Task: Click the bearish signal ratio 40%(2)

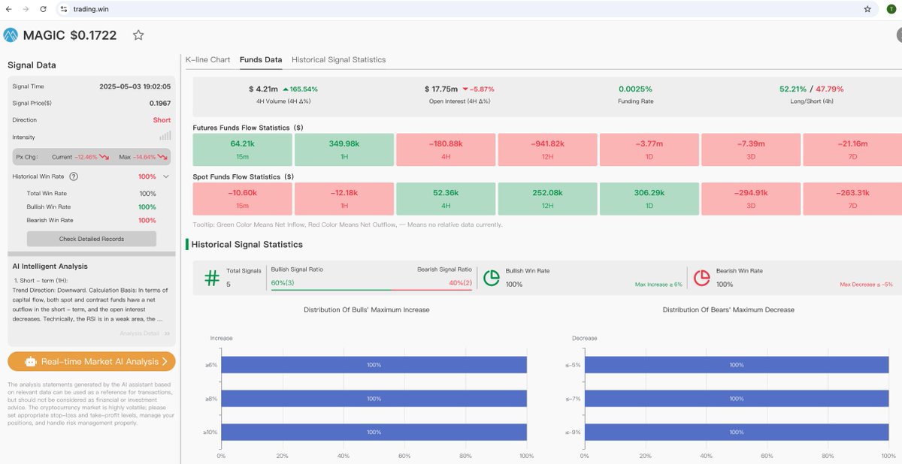Action: pos(461,283)
